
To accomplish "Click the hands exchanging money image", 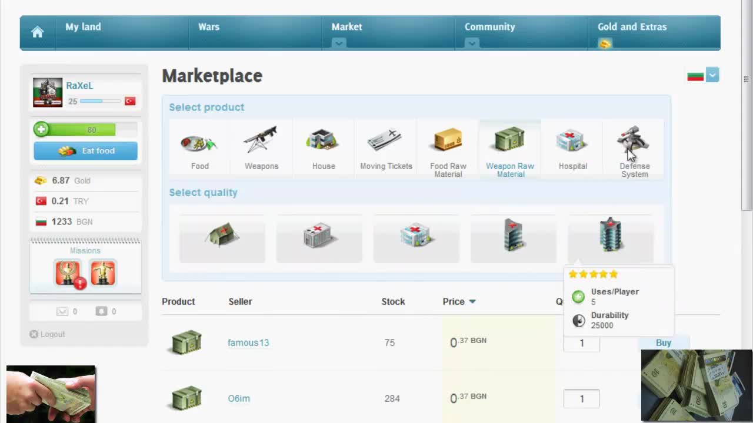I will [51, 394].
